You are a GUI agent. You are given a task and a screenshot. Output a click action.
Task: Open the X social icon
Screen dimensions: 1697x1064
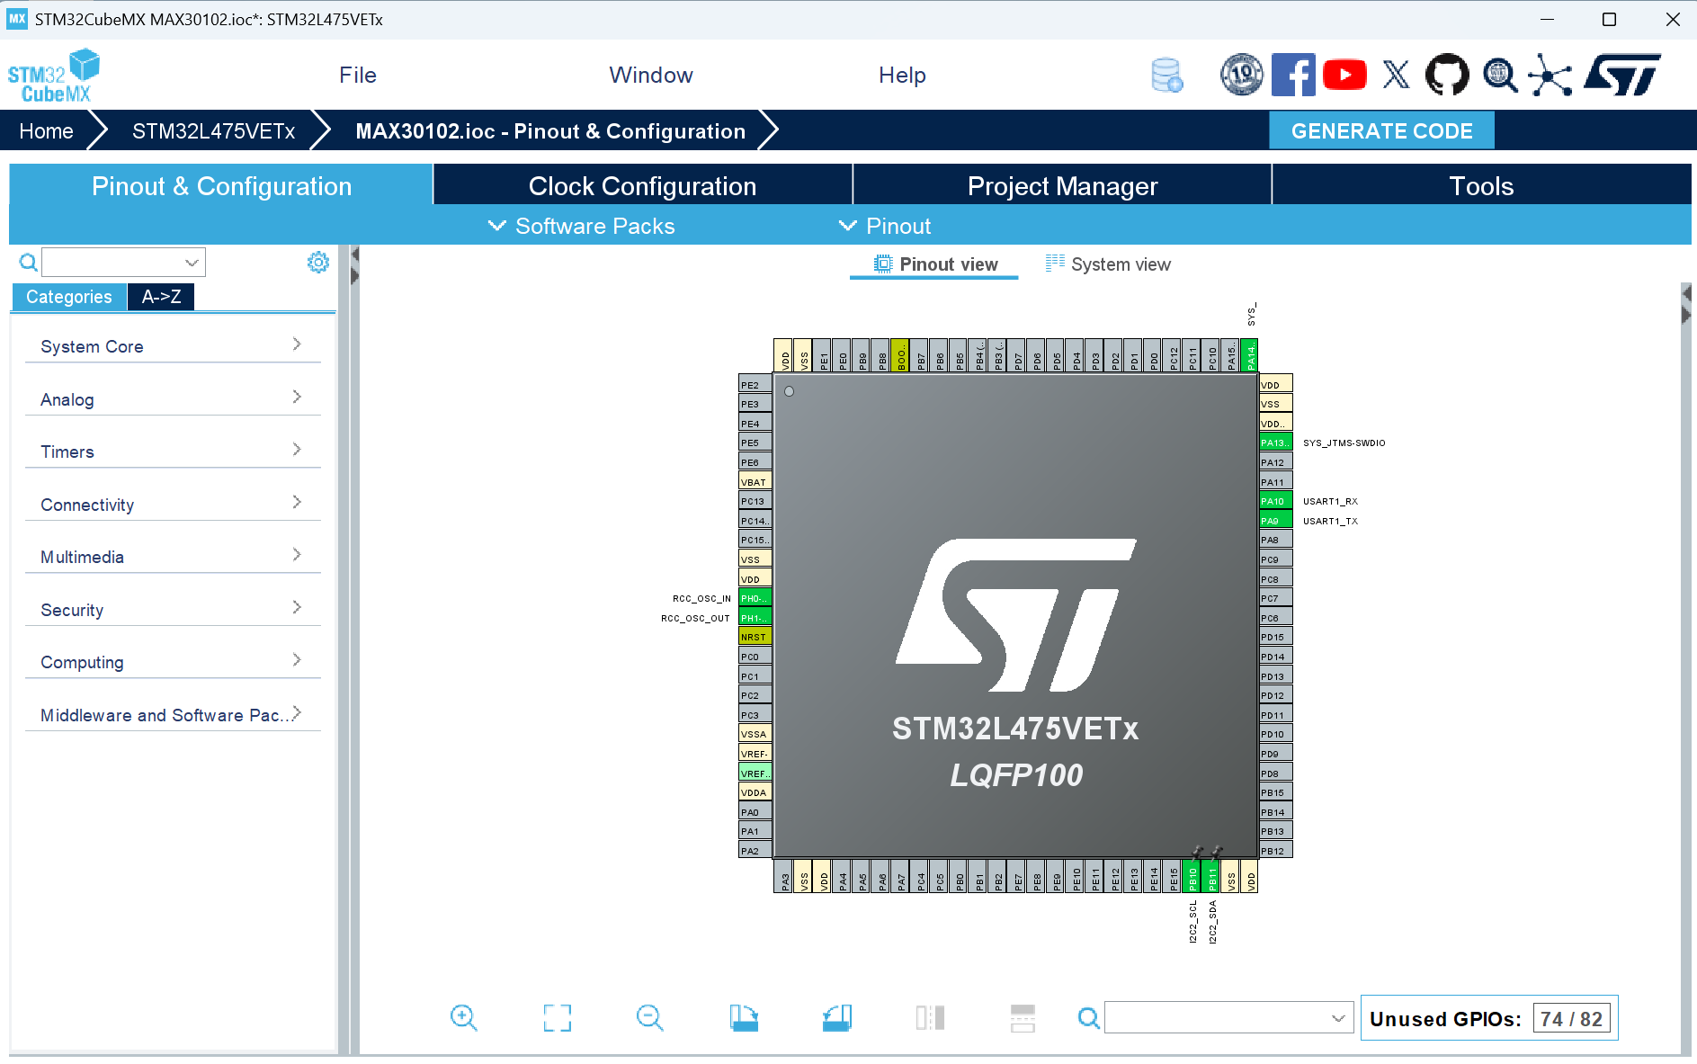pos(1396,75)
